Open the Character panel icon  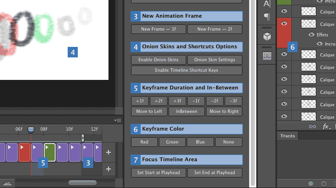(x=267, y=4)
